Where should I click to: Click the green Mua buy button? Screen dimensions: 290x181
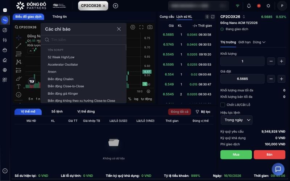pos(236,155)
